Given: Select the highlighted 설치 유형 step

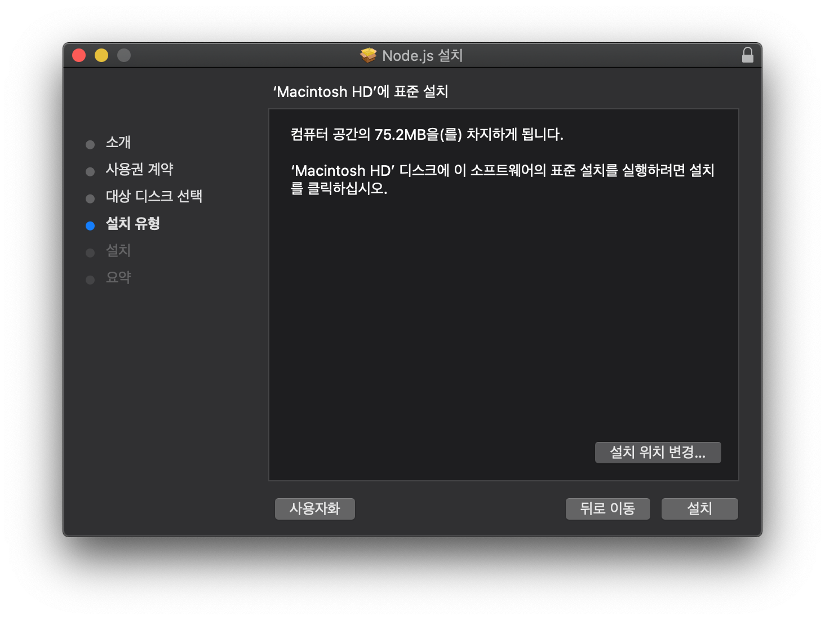Looking at the screenshot, I should pos(132,223).
